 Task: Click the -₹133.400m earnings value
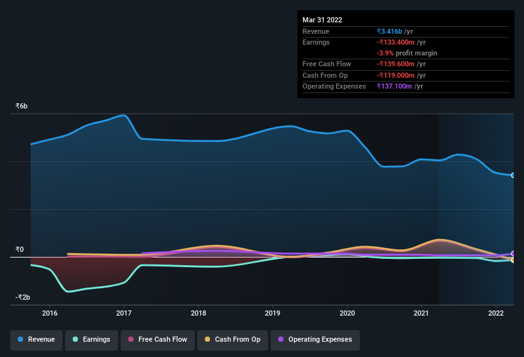coord(396,42)
